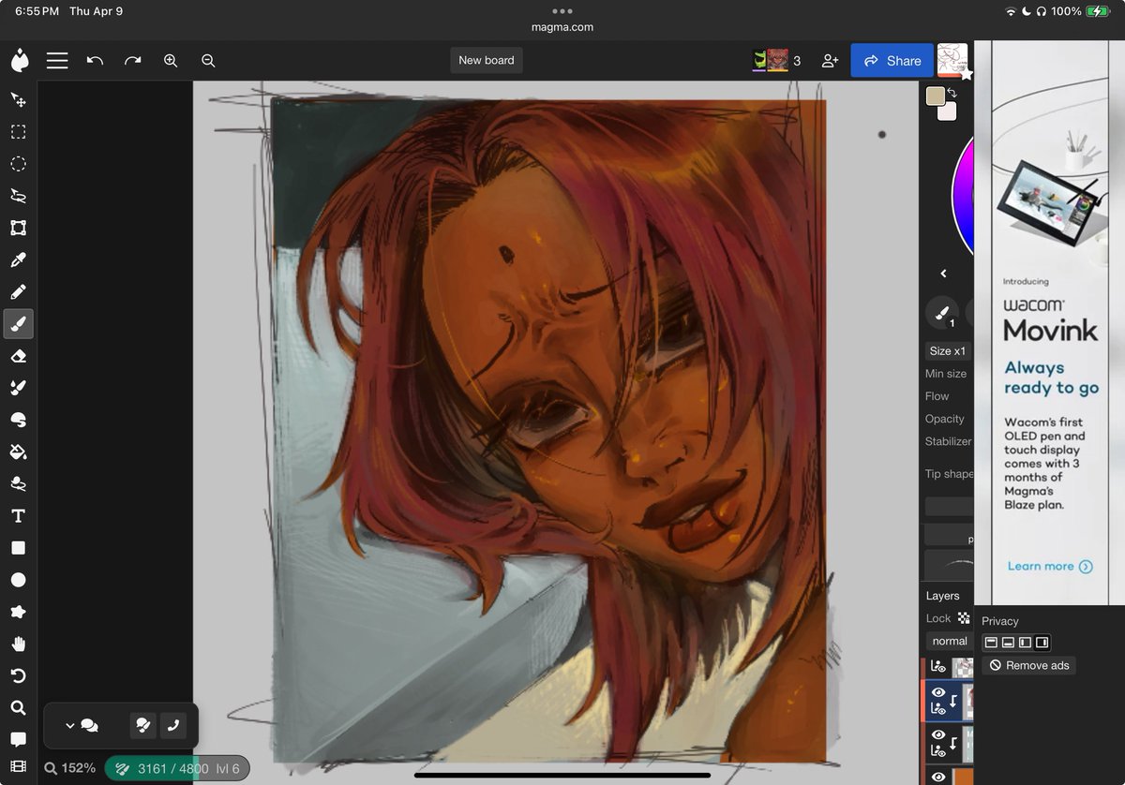1125x785 pixels.
Task: Click the Remove ads button
Action: pos(1028,665)
